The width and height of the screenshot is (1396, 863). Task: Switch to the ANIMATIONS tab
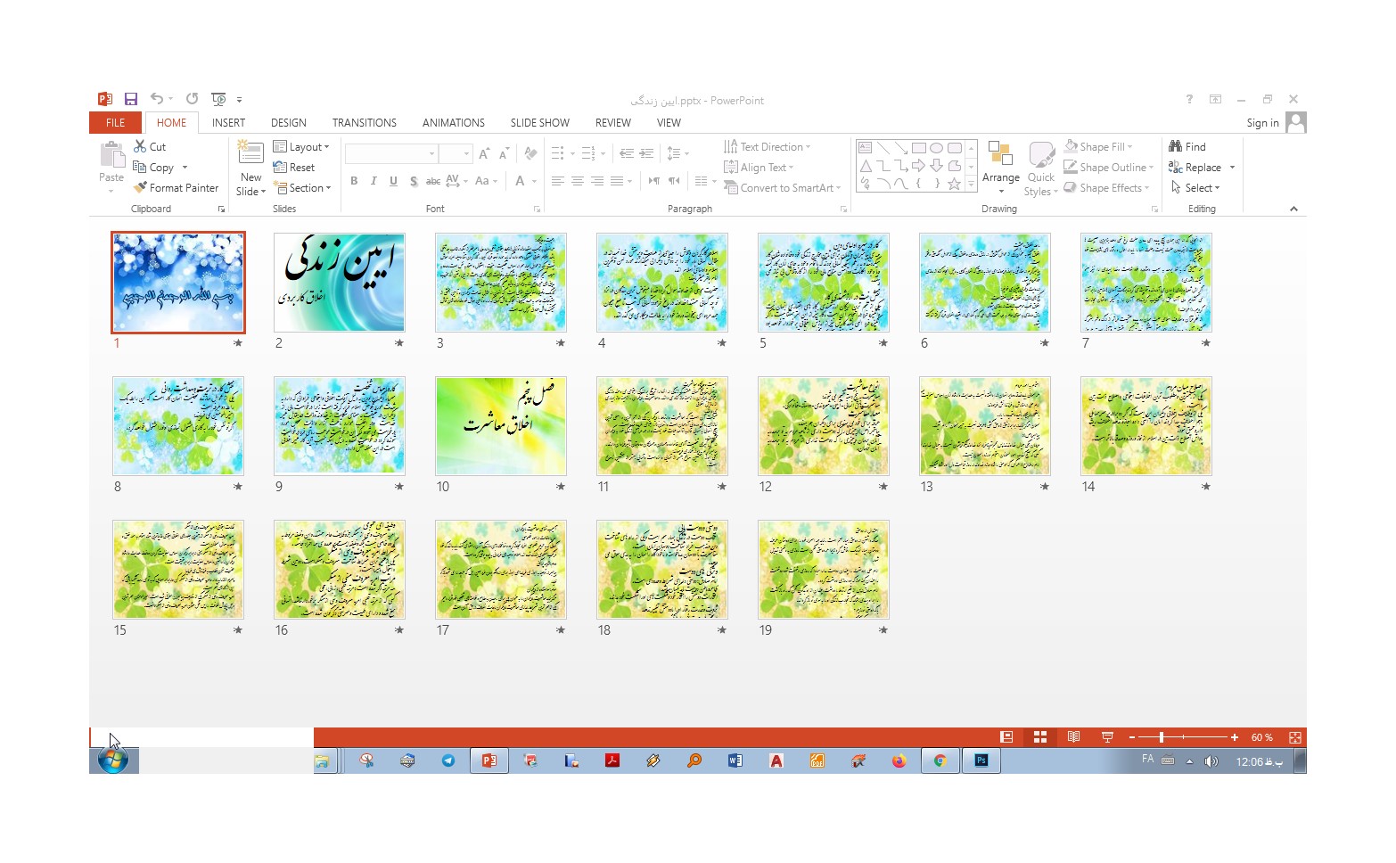click(x=454, y=122)
